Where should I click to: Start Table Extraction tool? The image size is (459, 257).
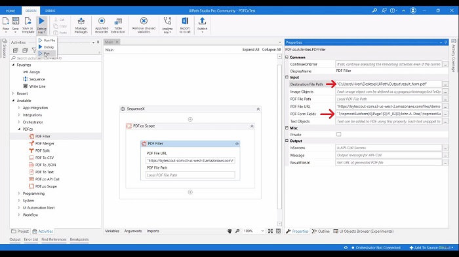pos(118,26)
